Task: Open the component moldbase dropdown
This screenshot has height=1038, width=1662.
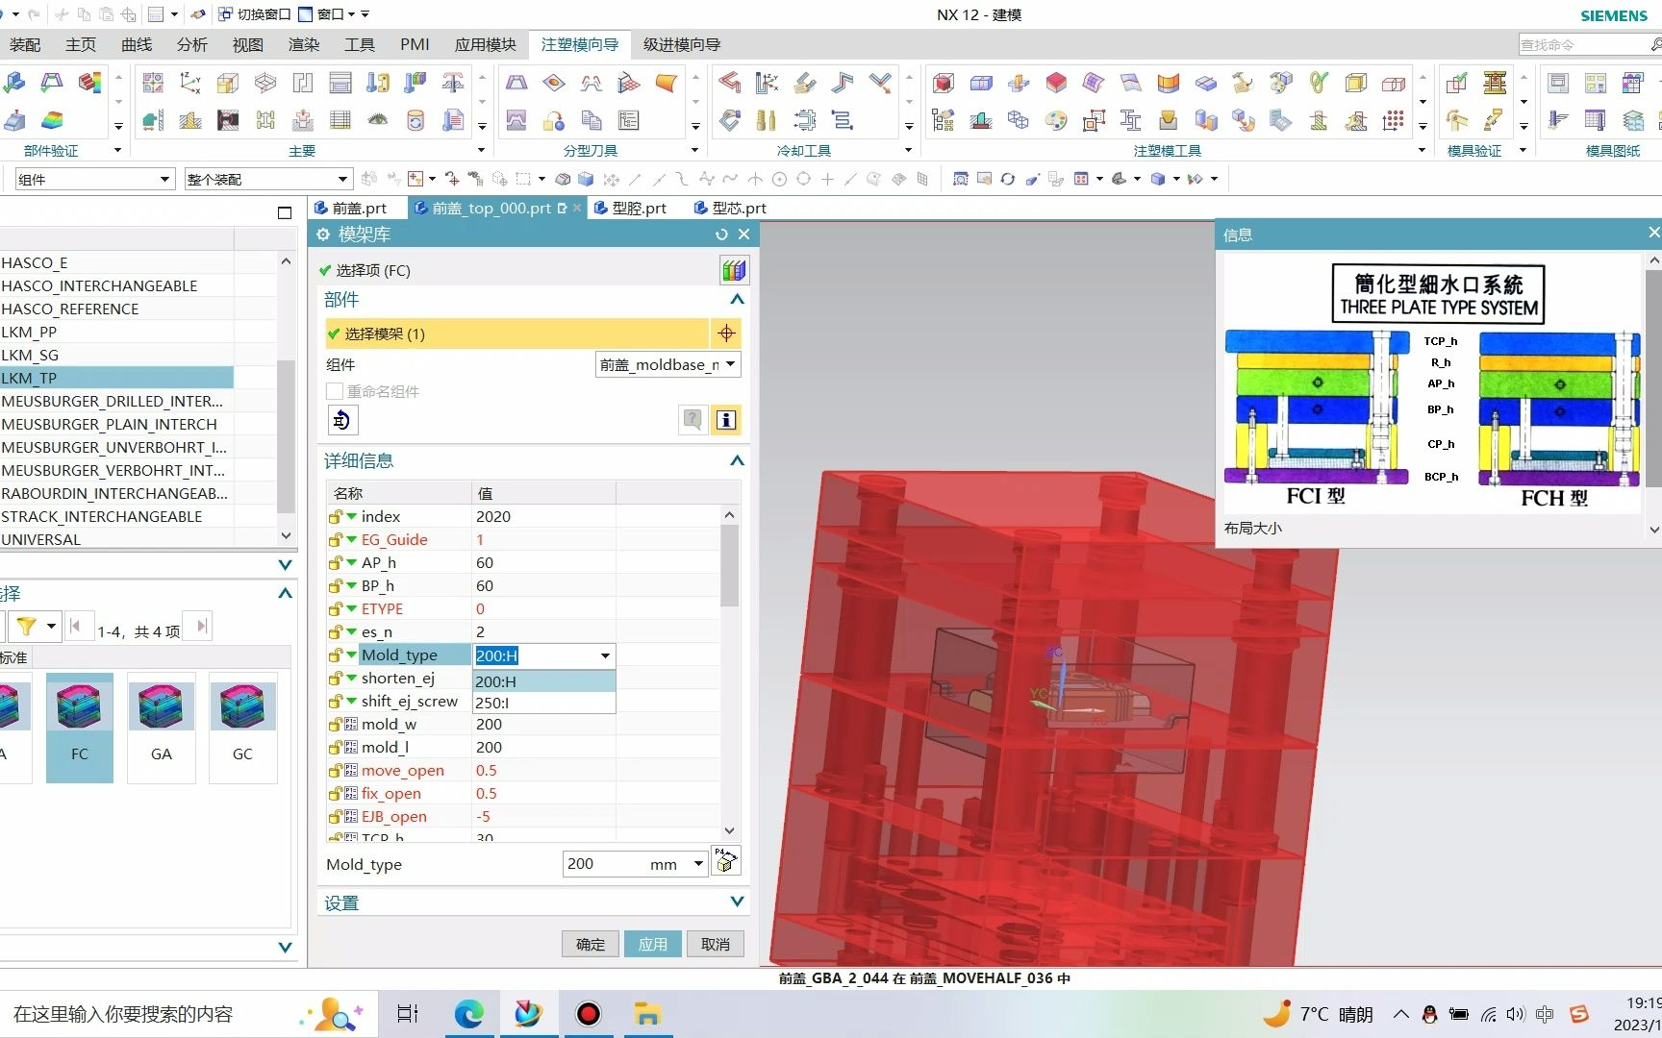Action: coord(668,364)
